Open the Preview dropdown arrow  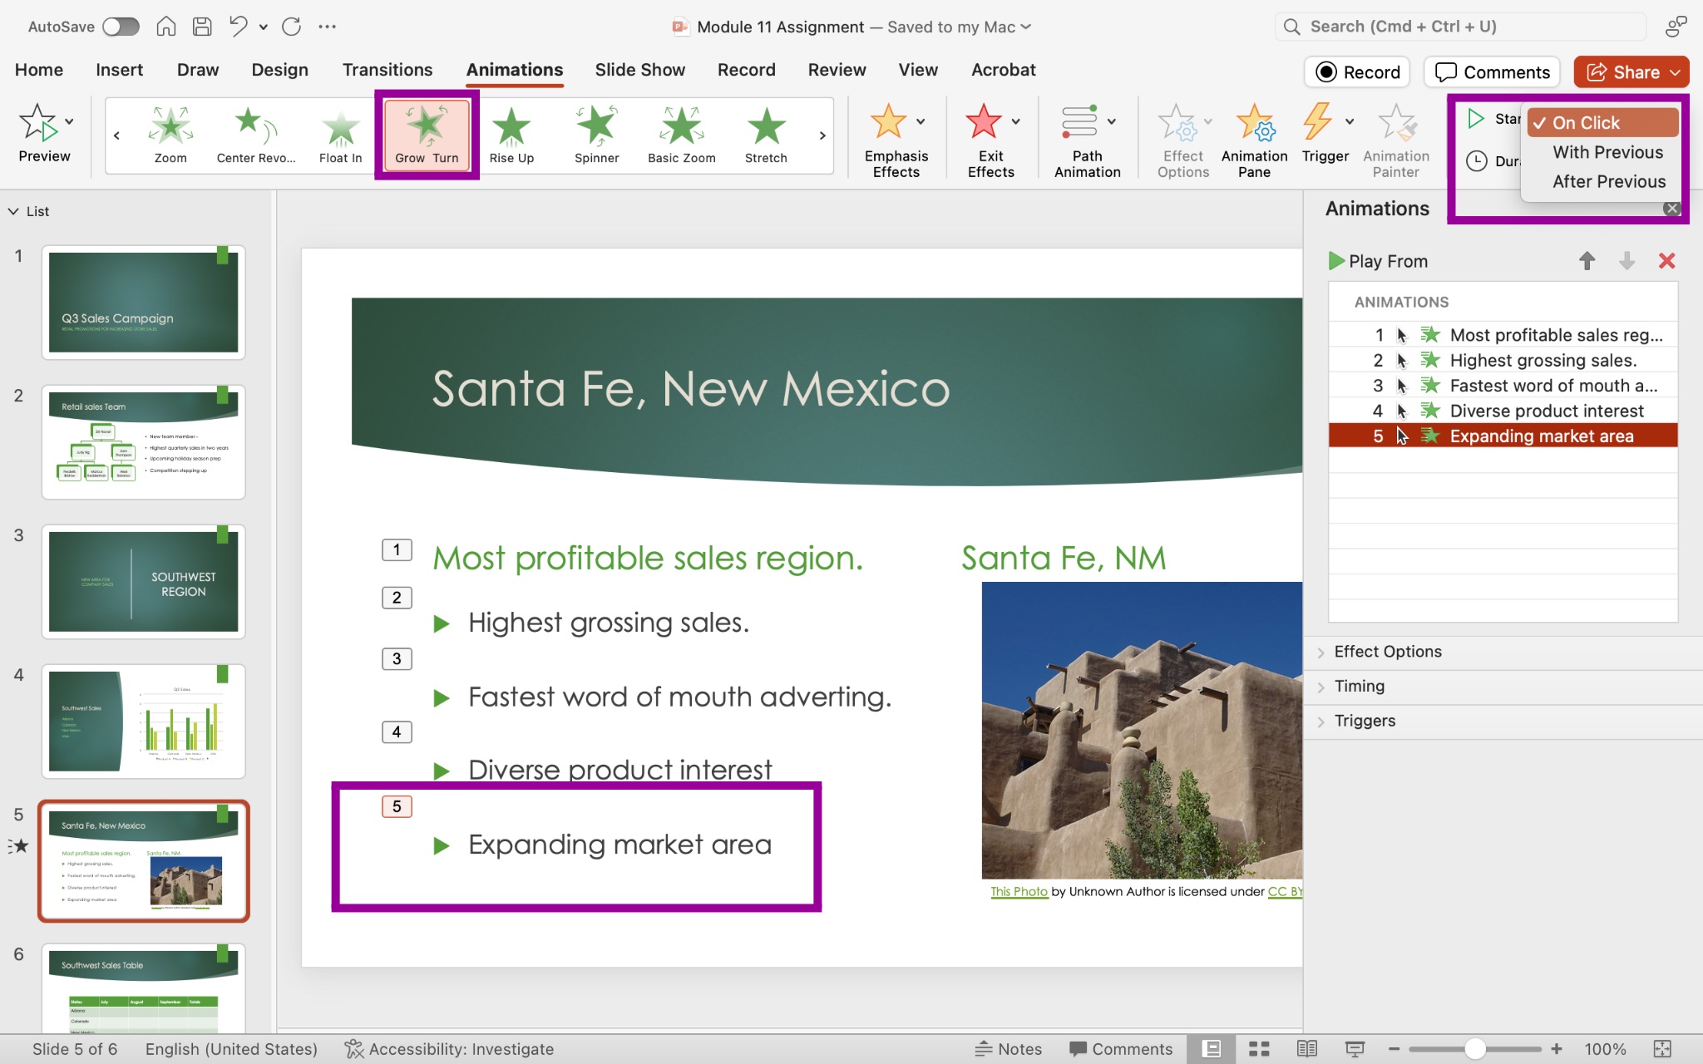pyautogui.click(x=70, y=121)
